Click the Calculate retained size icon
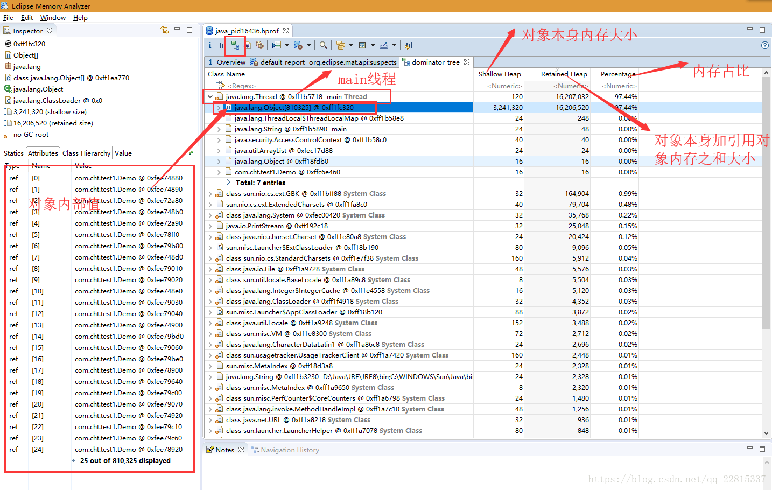This screenshot has width=772, height=490. tap(362, 45)
